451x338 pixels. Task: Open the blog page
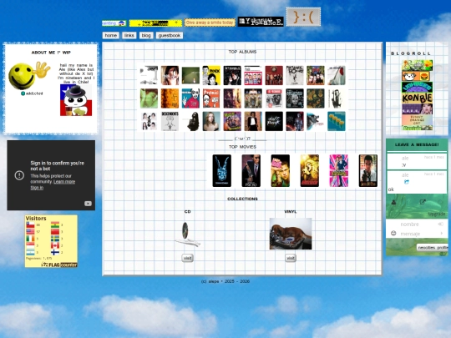[x=146, y=35]
